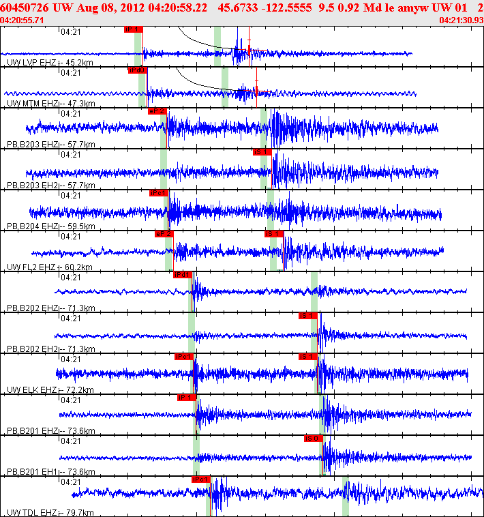This screenshot has width=484, height=517.
Task: Select the S pick flag on UW ELK trace
Action: [x=308, y=357]
